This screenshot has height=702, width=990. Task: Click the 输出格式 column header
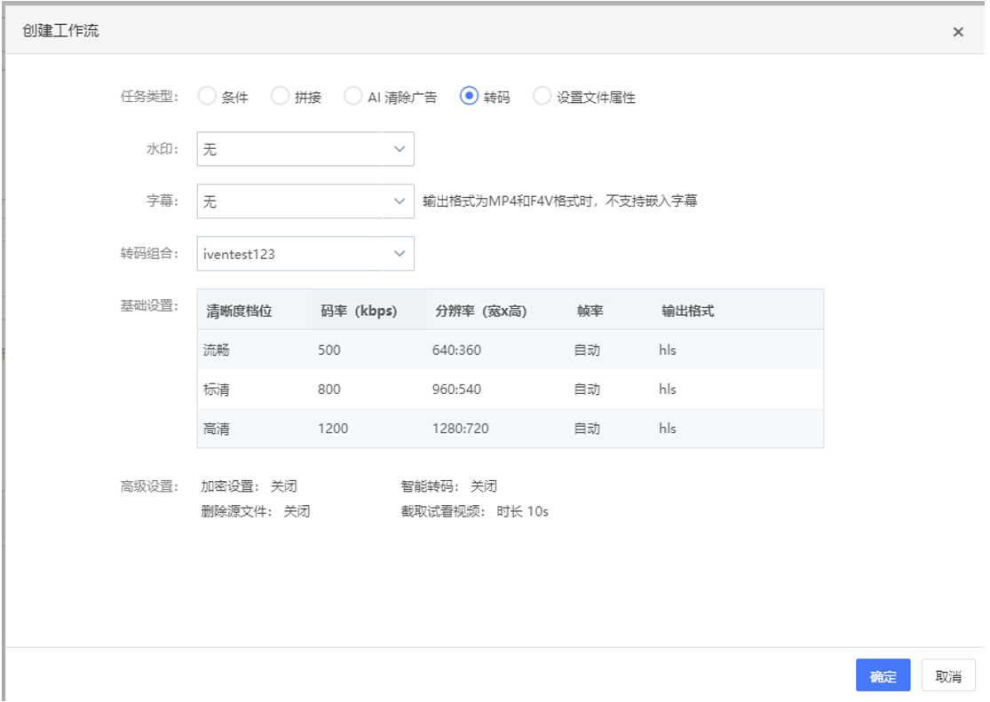click(687, 312)
